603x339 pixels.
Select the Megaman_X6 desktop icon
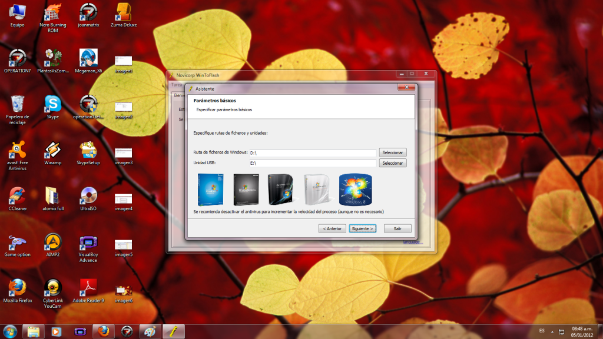click(88, 61)
